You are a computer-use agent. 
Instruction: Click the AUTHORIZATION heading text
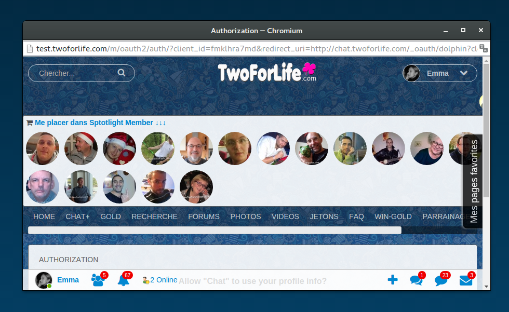69,260
